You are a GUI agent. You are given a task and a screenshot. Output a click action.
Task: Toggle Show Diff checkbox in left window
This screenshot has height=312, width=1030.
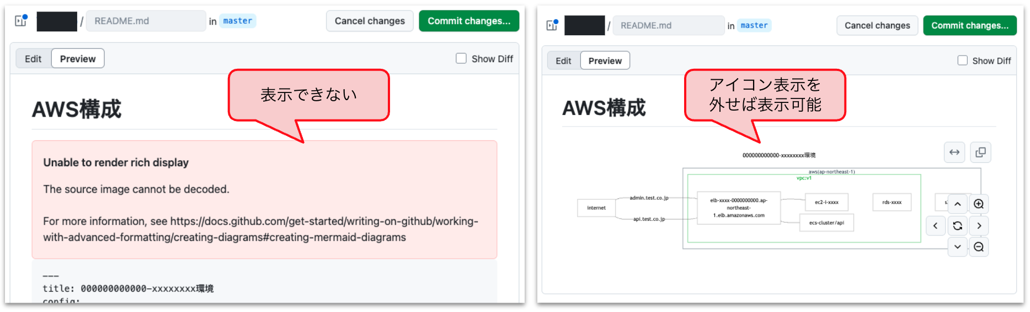(461, 58)
